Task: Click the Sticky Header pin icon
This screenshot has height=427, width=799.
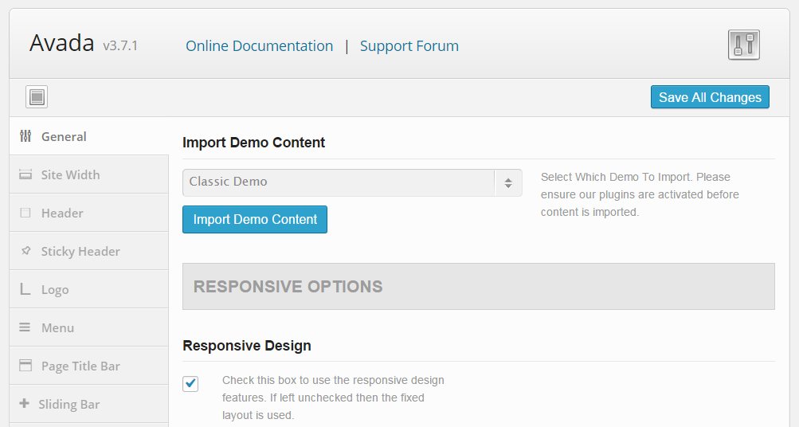Action: tap(25, 251)
